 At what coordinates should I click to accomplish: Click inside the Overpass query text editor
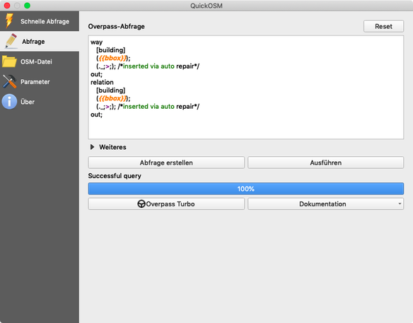[245, 88]
